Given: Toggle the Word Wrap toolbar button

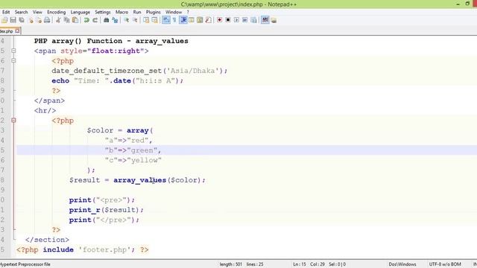Looking at the screenshot, I should coord(165,20).
